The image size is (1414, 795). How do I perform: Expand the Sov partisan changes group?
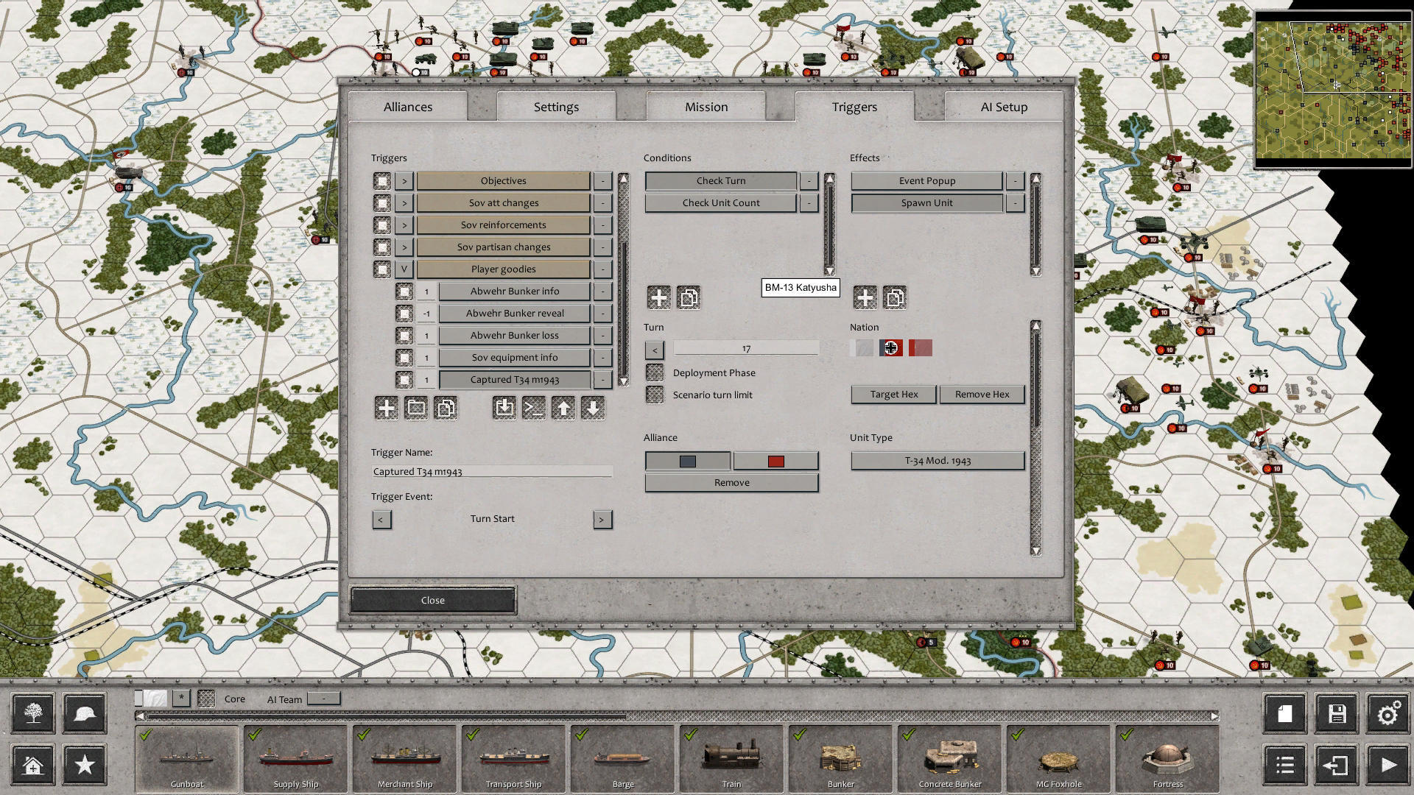tap(404, 247)
